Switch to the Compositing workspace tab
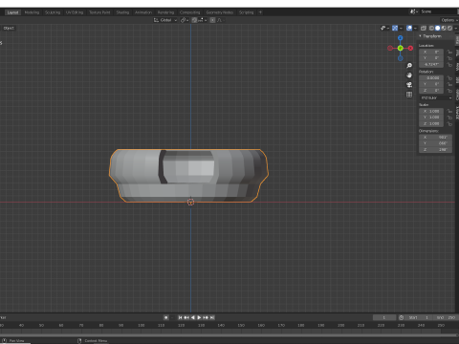Screen dimensions: 459x344 189,12
